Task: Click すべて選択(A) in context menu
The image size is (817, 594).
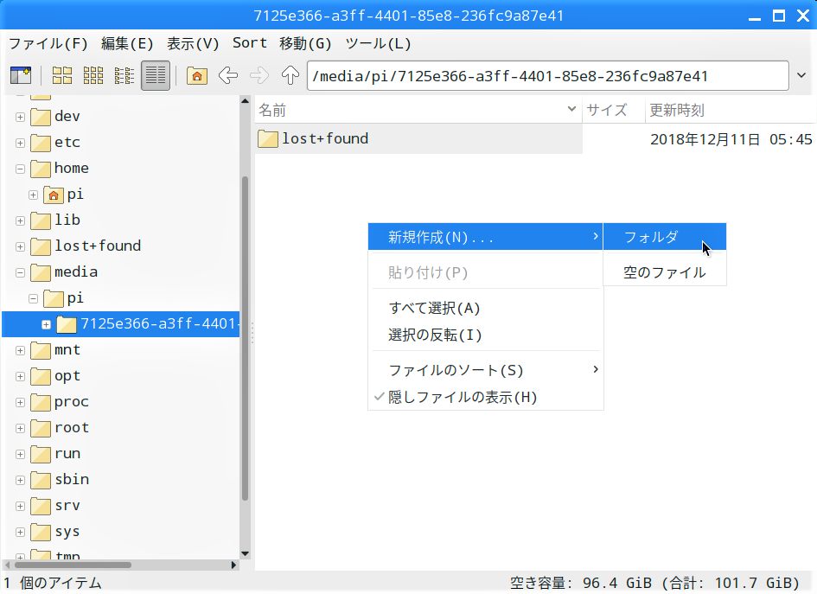Action: coord(434,308)
